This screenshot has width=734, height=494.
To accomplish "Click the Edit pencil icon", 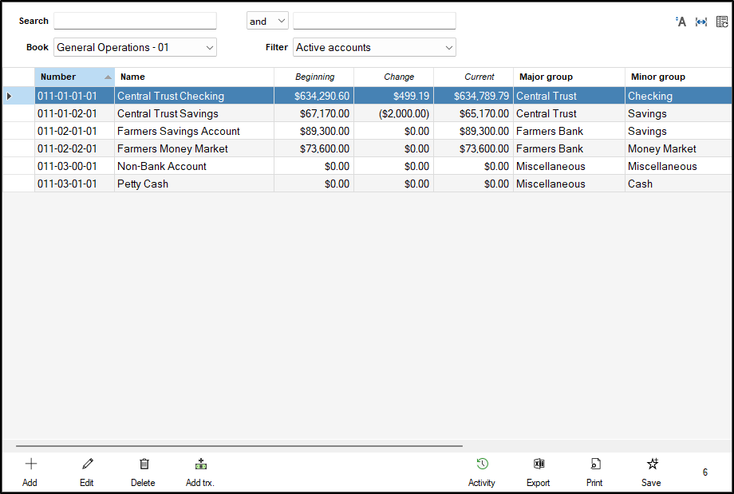I will point(87,464).
